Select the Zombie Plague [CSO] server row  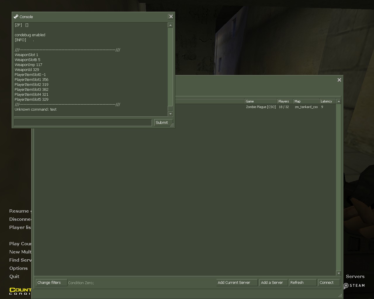tap(261, 107)
